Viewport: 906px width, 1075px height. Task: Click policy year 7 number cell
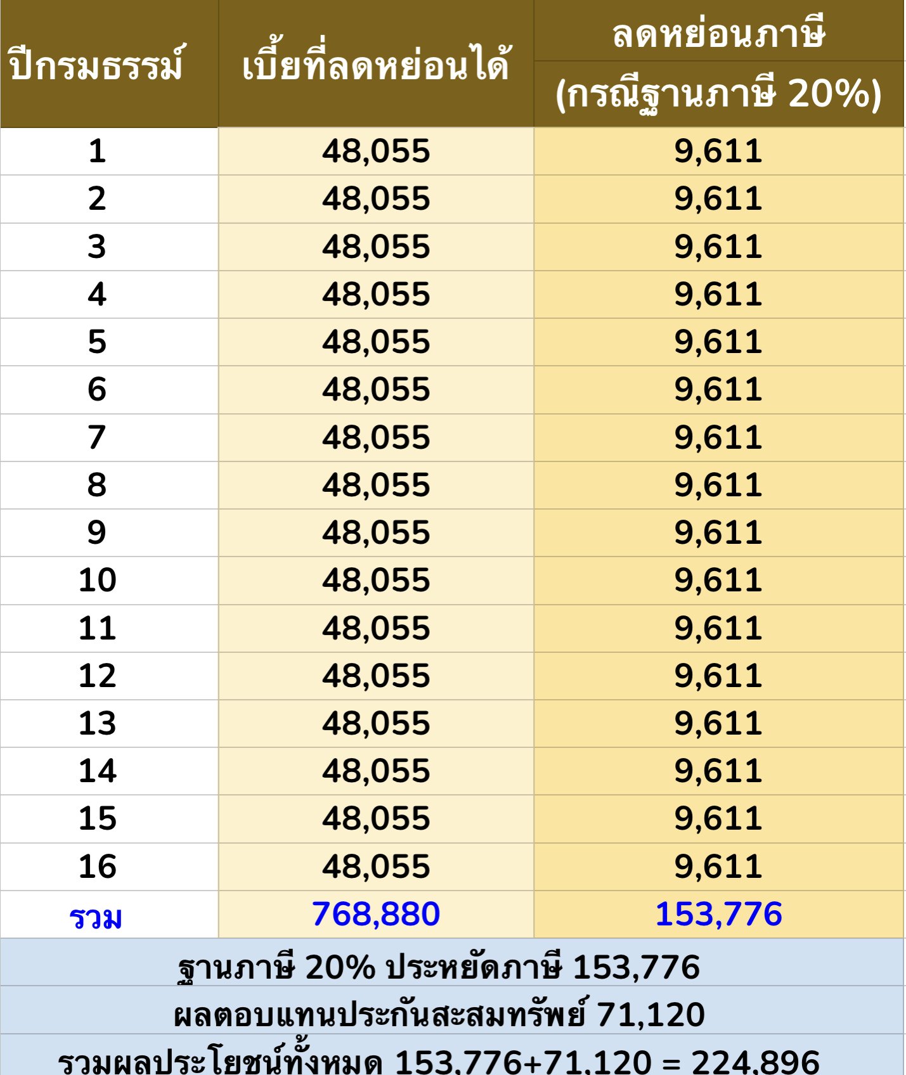click(x=97, y=437)
